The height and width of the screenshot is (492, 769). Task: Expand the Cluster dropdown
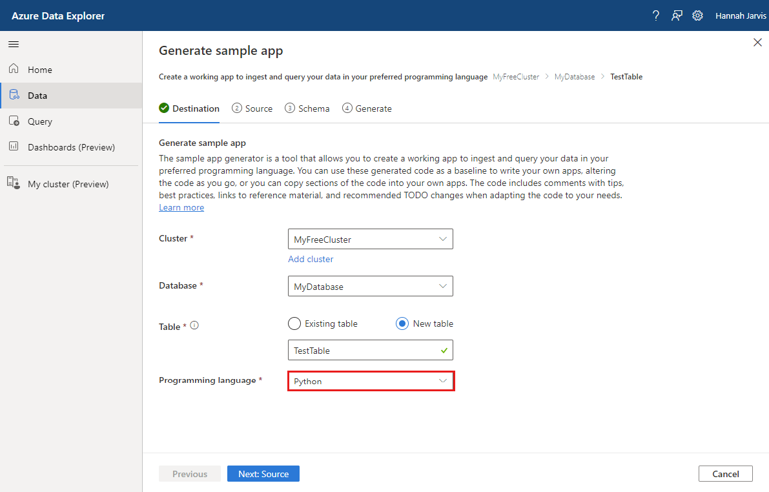(x=371, y=239)
